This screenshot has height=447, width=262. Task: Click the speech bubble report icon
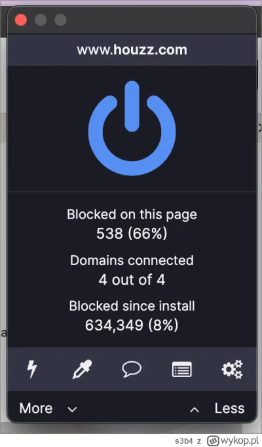[132, 369]
